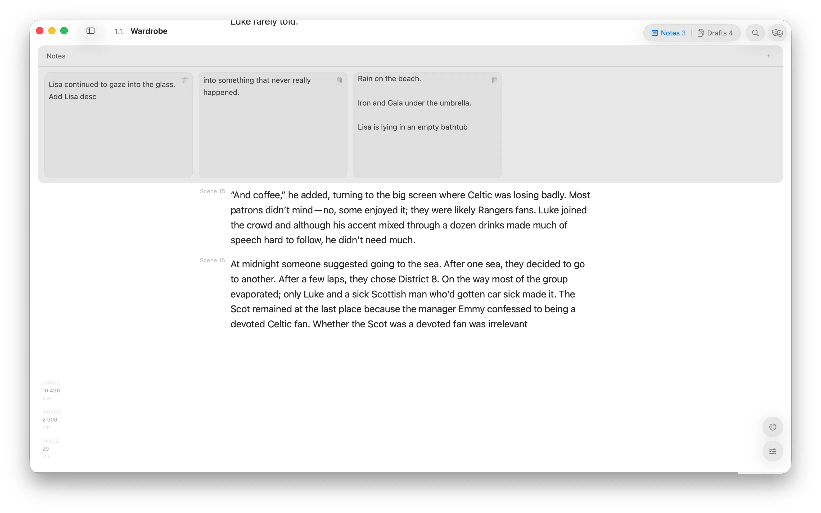
Task: Open the Notes 3 tab
Action: 668,33
